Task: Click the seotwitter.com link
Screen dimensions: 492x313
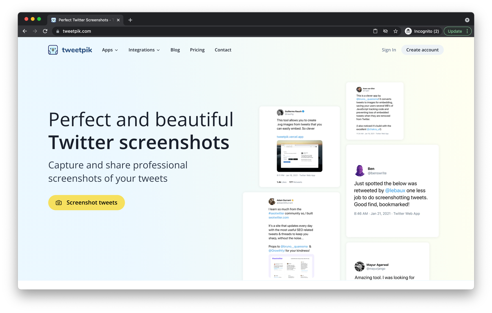Action: click(279, 218)
